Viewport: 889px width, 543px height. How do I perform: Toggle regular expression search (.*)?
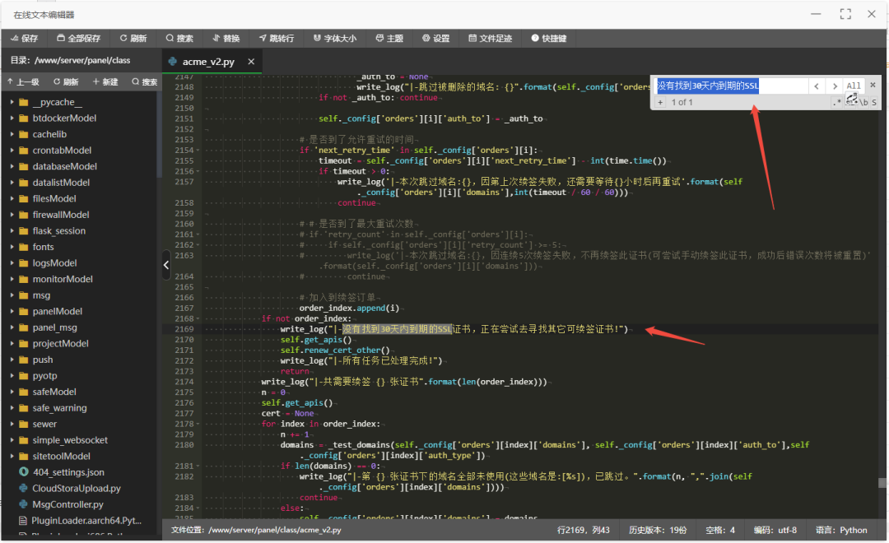pos(837,103)
